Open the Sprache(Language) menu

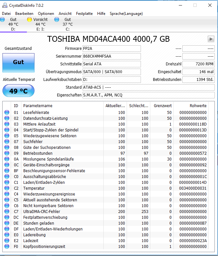click(x=126, y=14)
